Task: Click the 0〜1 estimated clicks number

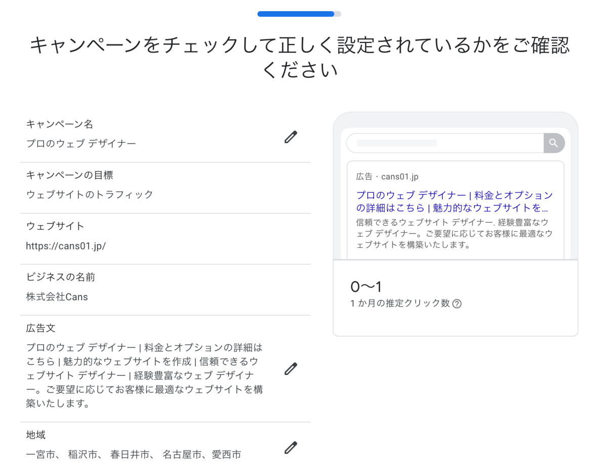Action: tap(366, 287)
